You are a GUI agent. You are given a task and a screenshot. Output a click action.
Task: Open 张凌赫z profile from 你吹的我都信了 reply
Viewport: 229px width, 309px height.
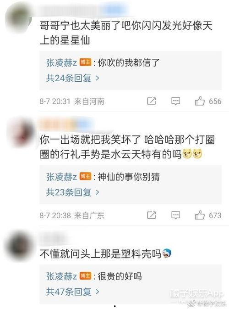[61, 62]
